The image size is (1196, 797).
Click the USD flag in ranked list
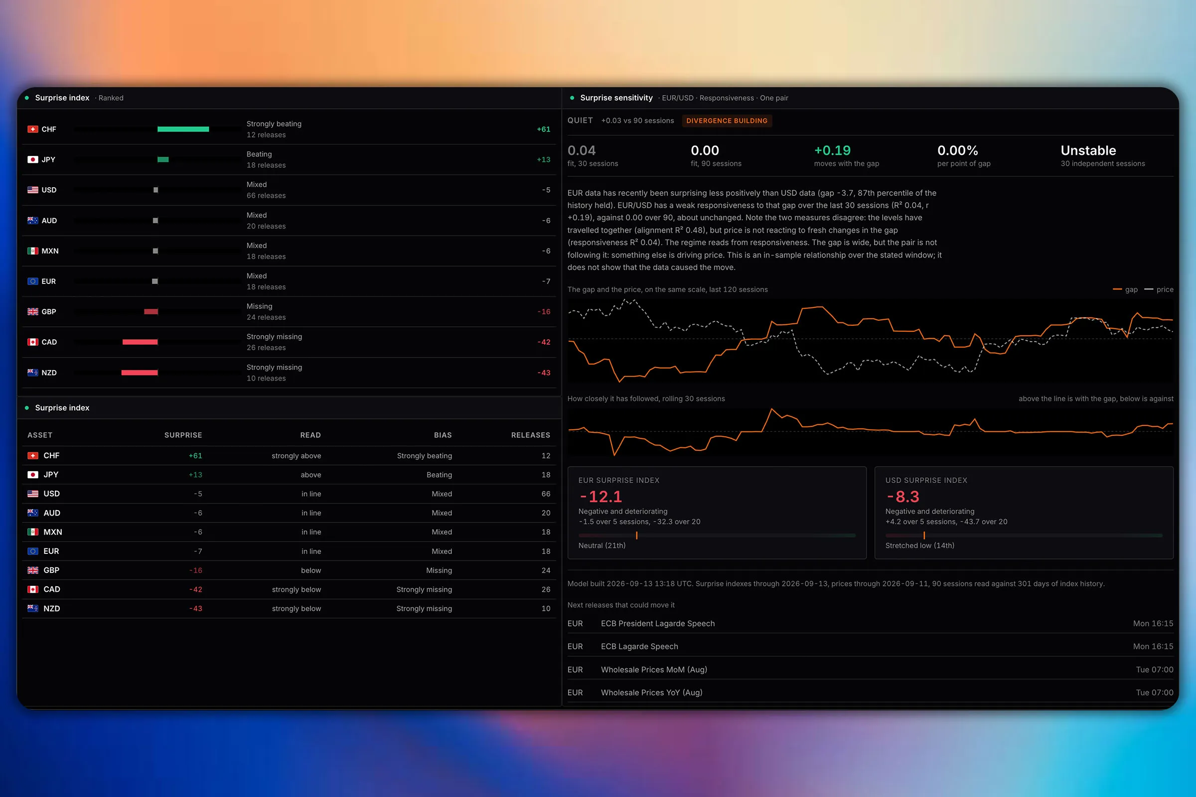[32, 190]
